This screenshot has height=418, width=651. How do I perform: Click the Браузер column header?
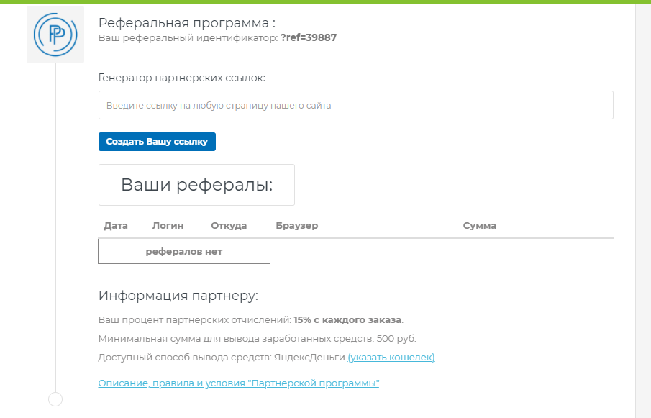point(297,225)
